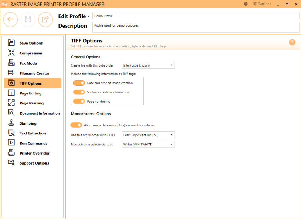Open the Run Commands section
Screen dimensions: 301x219
33,143
